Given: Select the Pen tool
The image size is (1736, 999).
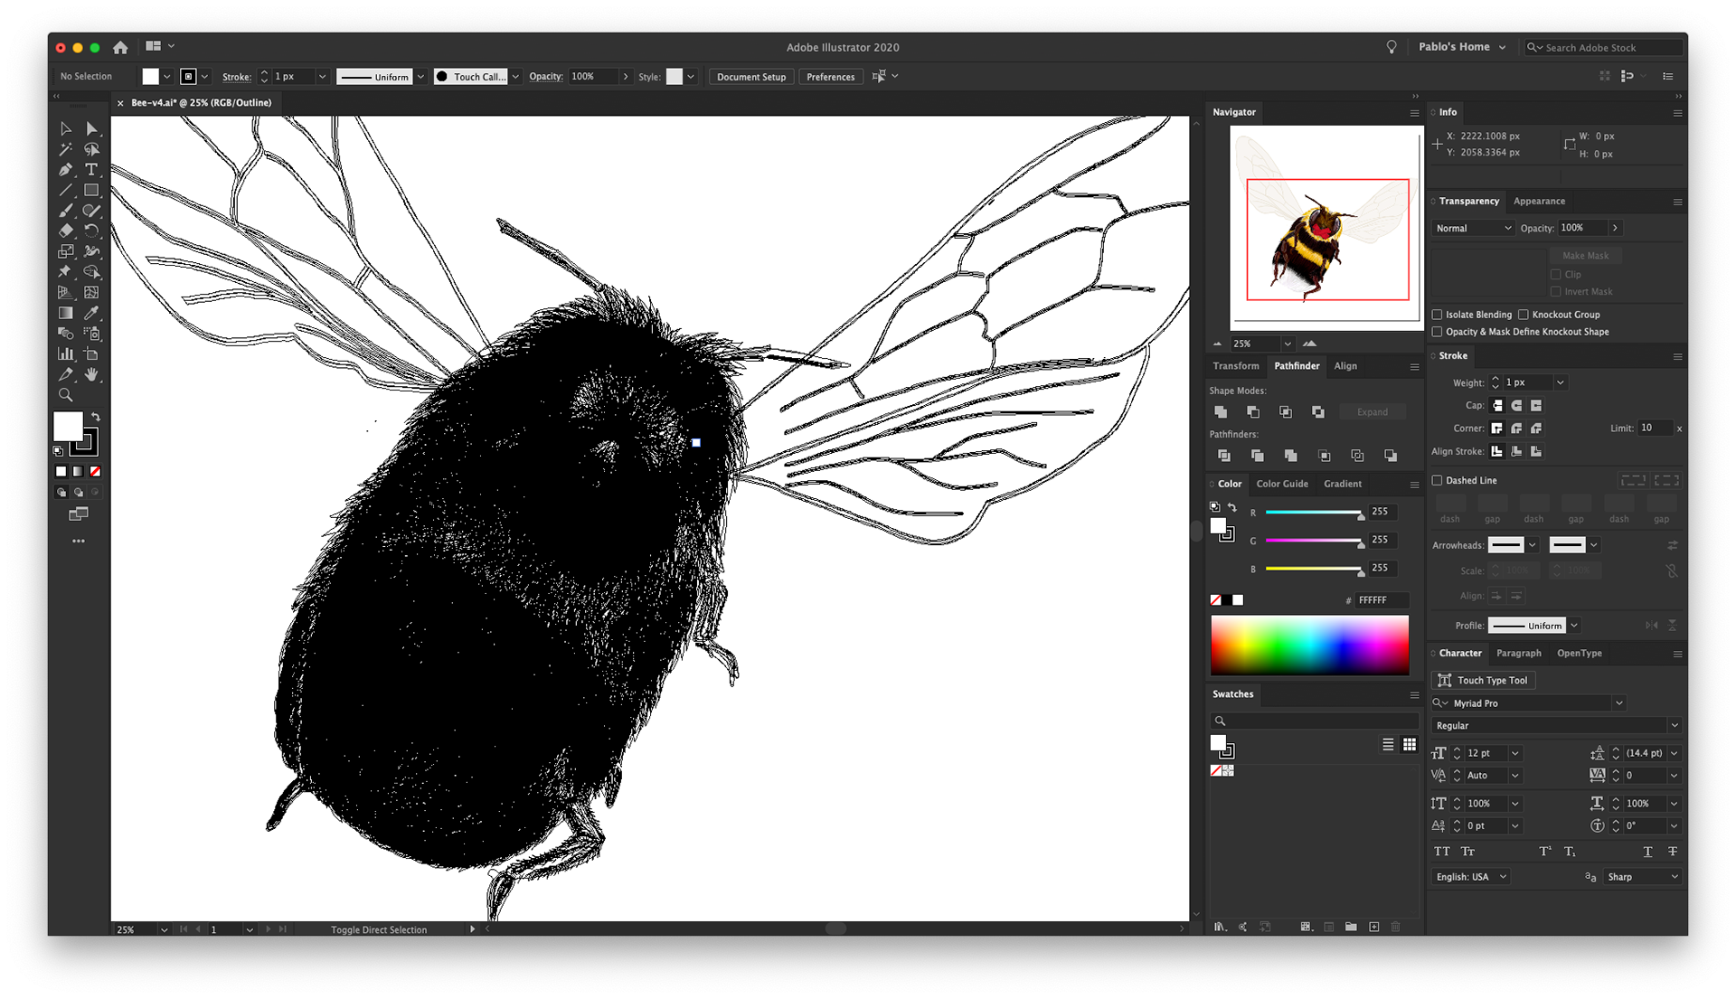Looking at the screenshot, I should 66,170.
